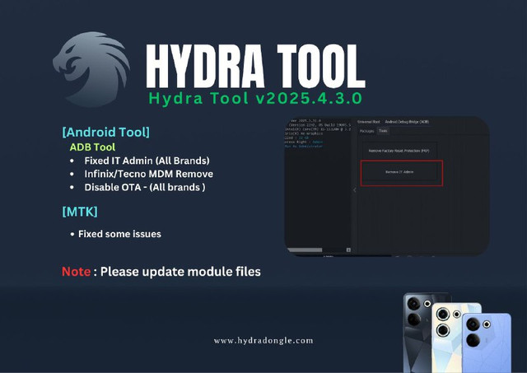
Task: Click the Please update module files note
Action: tap(180, 272)
